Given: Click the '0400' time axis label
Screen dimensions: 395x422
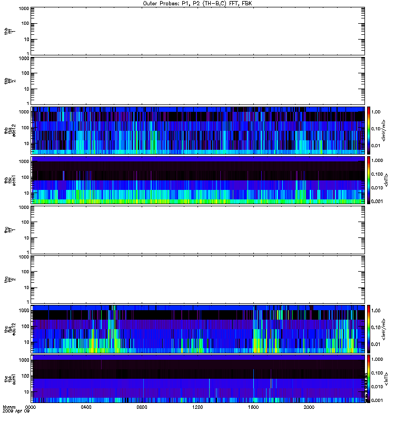Looking at the screenshot, I should point(86,407).
